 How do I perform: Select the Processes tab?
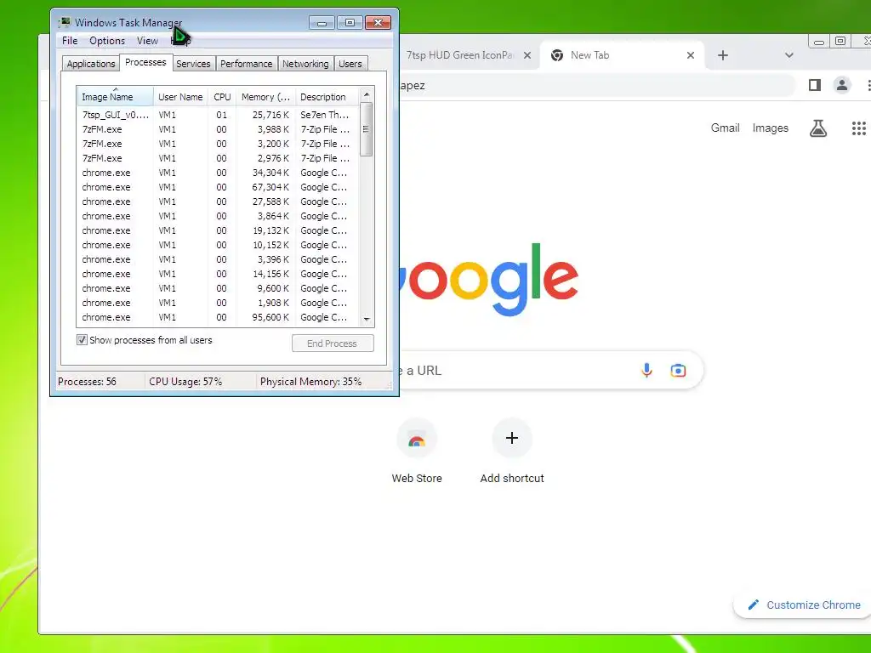145,62
